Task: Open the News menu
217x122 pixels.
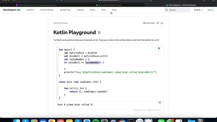Action: coord(115,10)
